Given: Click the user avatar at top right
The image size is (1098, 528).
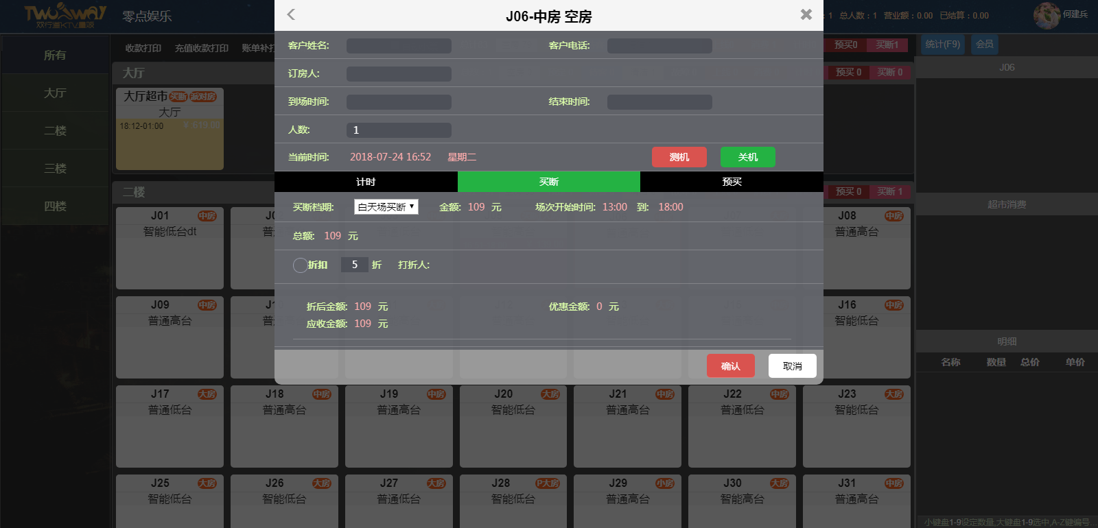Looking at the screenshot, I should coord(1047,15).
